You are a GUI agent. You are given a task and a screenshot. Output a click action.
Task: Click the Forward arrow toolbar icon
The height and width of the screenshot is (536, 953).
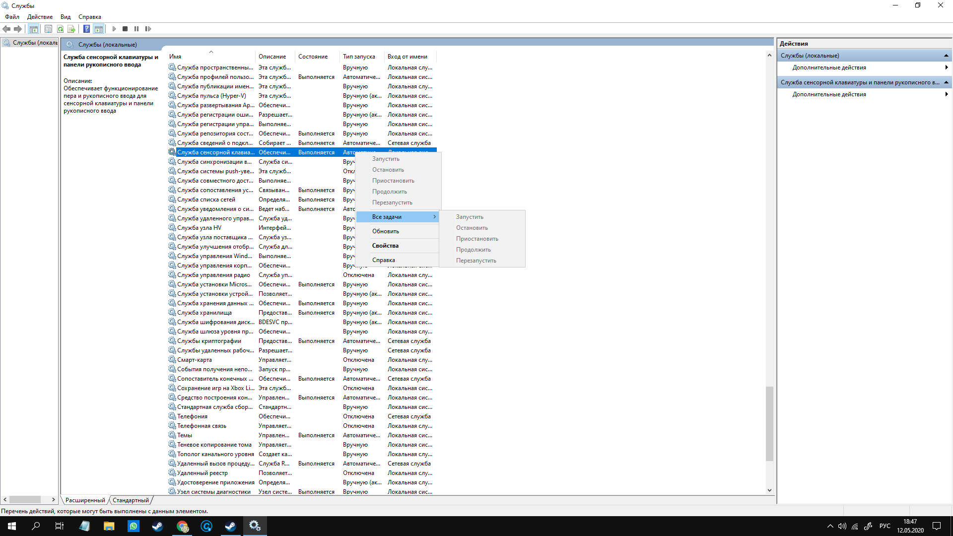(x=18, y=29)
